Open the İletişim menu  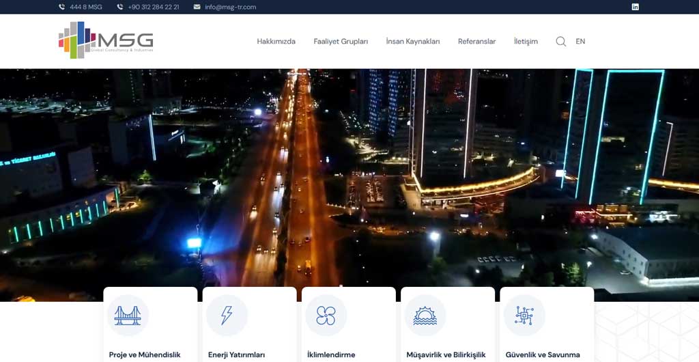[x=526, y=42]
